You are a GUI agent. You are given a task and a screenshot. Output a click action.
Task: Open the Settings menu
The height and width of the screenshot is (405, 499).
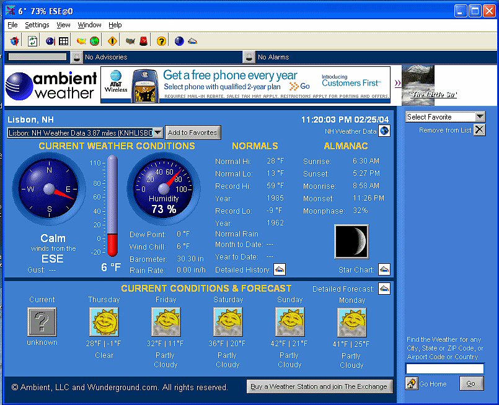tap(37, 25)
